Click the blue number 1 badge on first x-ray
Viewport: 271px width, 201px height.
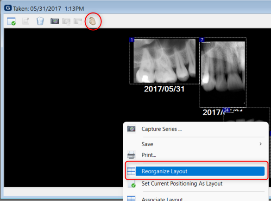[132, 40]
